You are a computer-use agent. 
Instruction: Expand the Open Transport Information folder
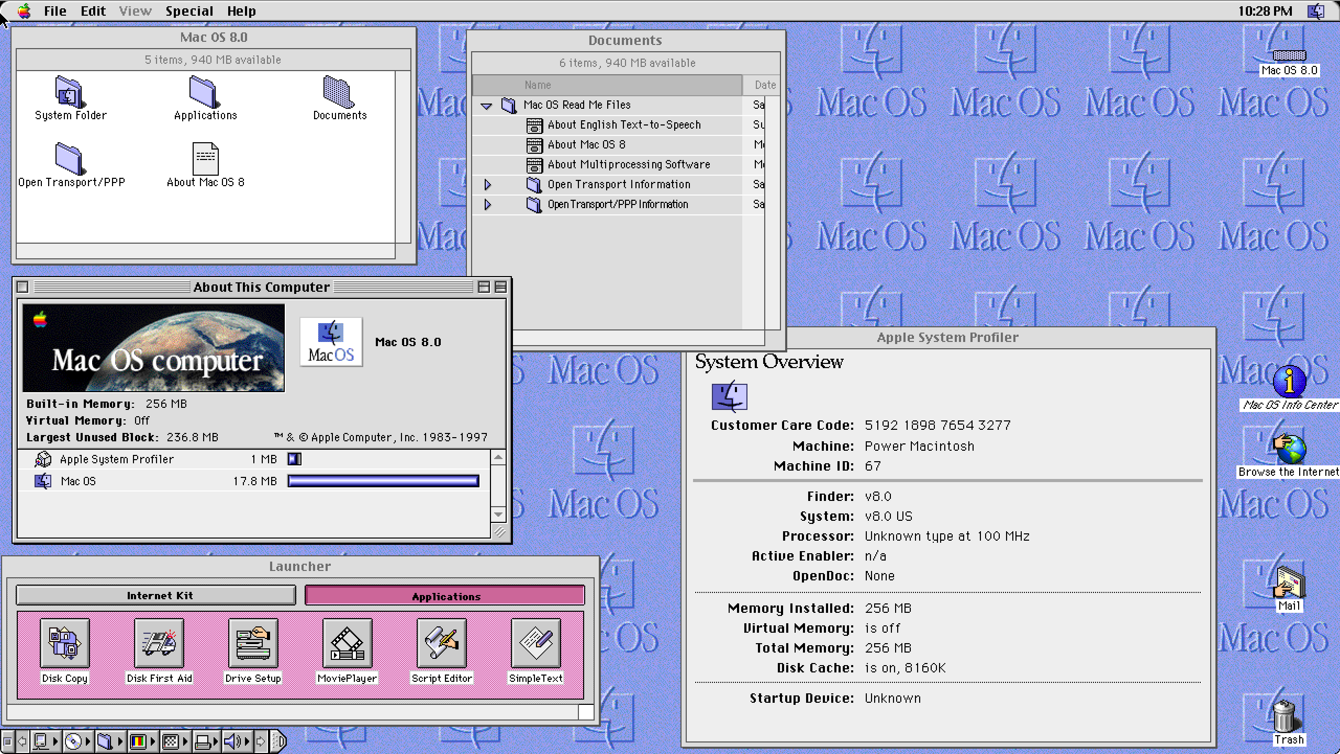489,184
